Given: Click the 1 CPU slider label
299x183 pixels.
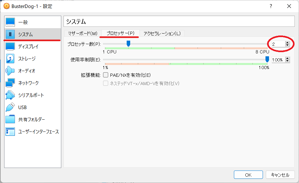Looking at the screenshot, I should point(110,52).
